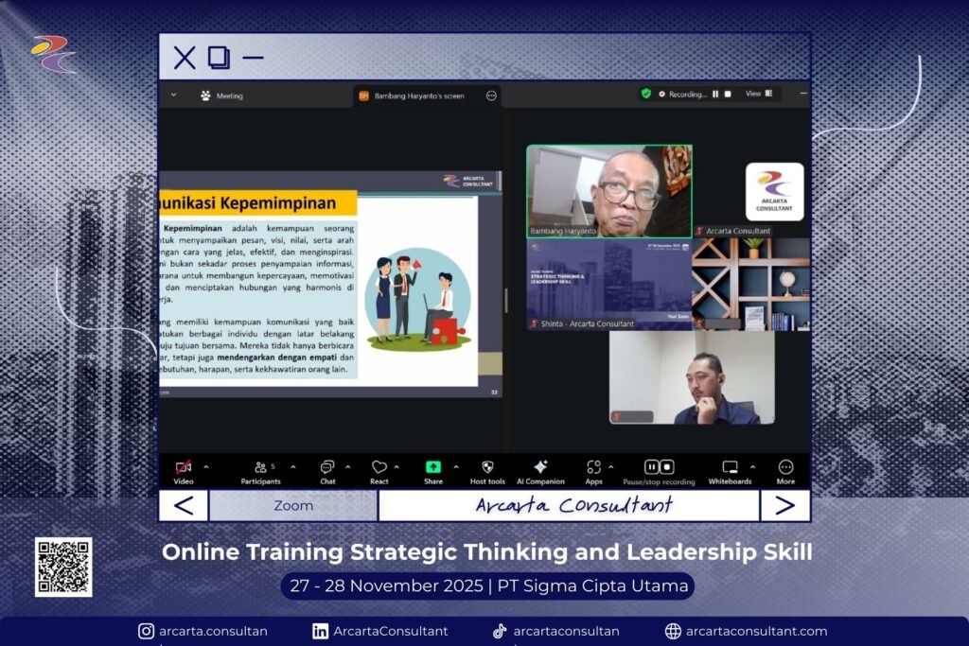Stop recording in the bottom toolbar
This screenshot has width=969, height=646.
point(667,467)
